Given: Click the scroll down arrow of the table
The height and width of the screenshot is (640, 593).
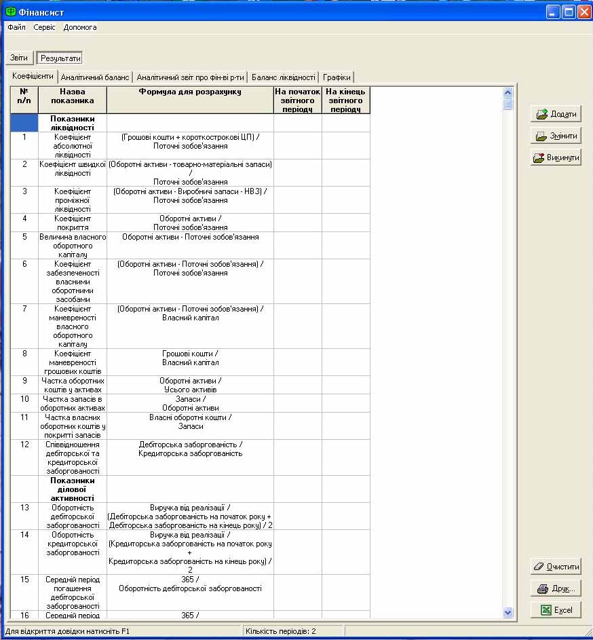Looking at the screenshot, I should (x=508, y=612).
